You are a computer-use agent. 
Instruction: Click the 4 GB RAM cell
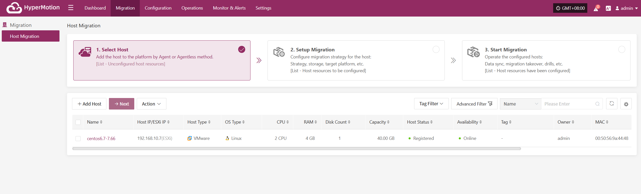[310, 138]
